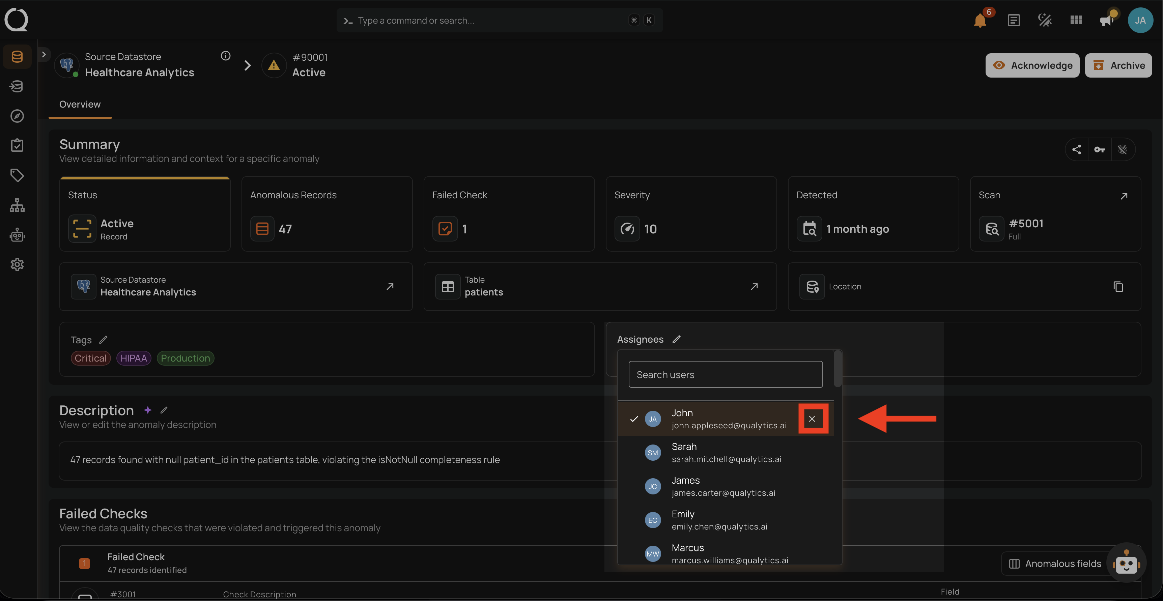Toggle the theme magic wand icon
The width and height of the screenshot is (1163, 601).
(1045, 20)
